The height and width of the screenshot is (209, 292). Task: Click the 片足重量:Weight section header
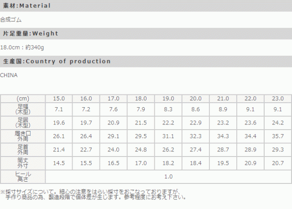pos(31,34)
